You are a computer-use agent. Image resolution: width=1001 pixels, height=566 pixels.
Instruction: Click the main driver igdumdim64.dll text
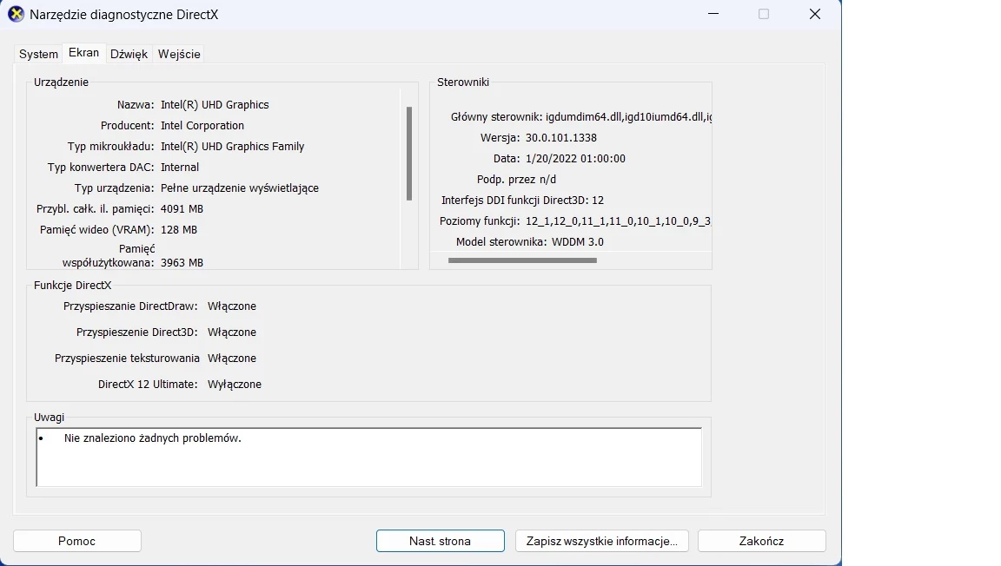pyautogui.click(x=629, y=117)
